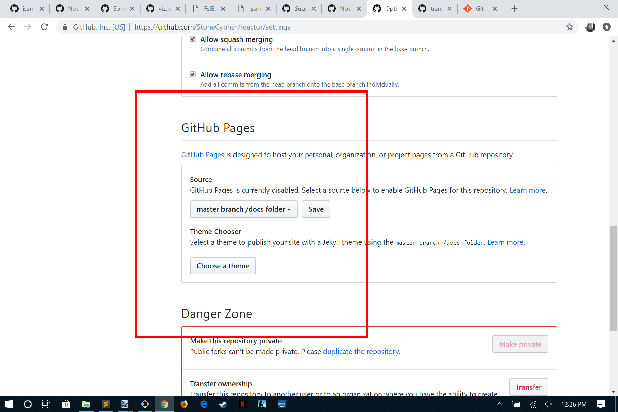Uncheck Allow squash merging
The width and height of the screenshot is (618, 412).
[193, 39]
